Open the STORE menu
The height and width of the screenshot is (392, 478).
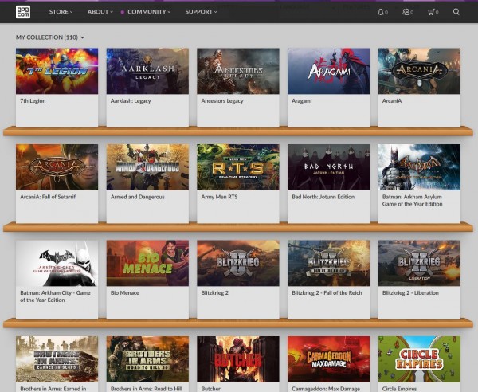[x=61, y=12]
